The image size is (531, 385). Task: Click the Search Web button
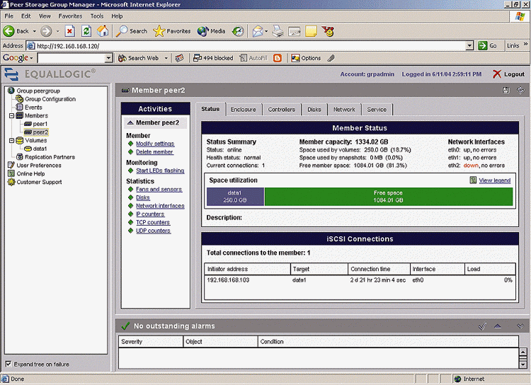click(139, 58)
